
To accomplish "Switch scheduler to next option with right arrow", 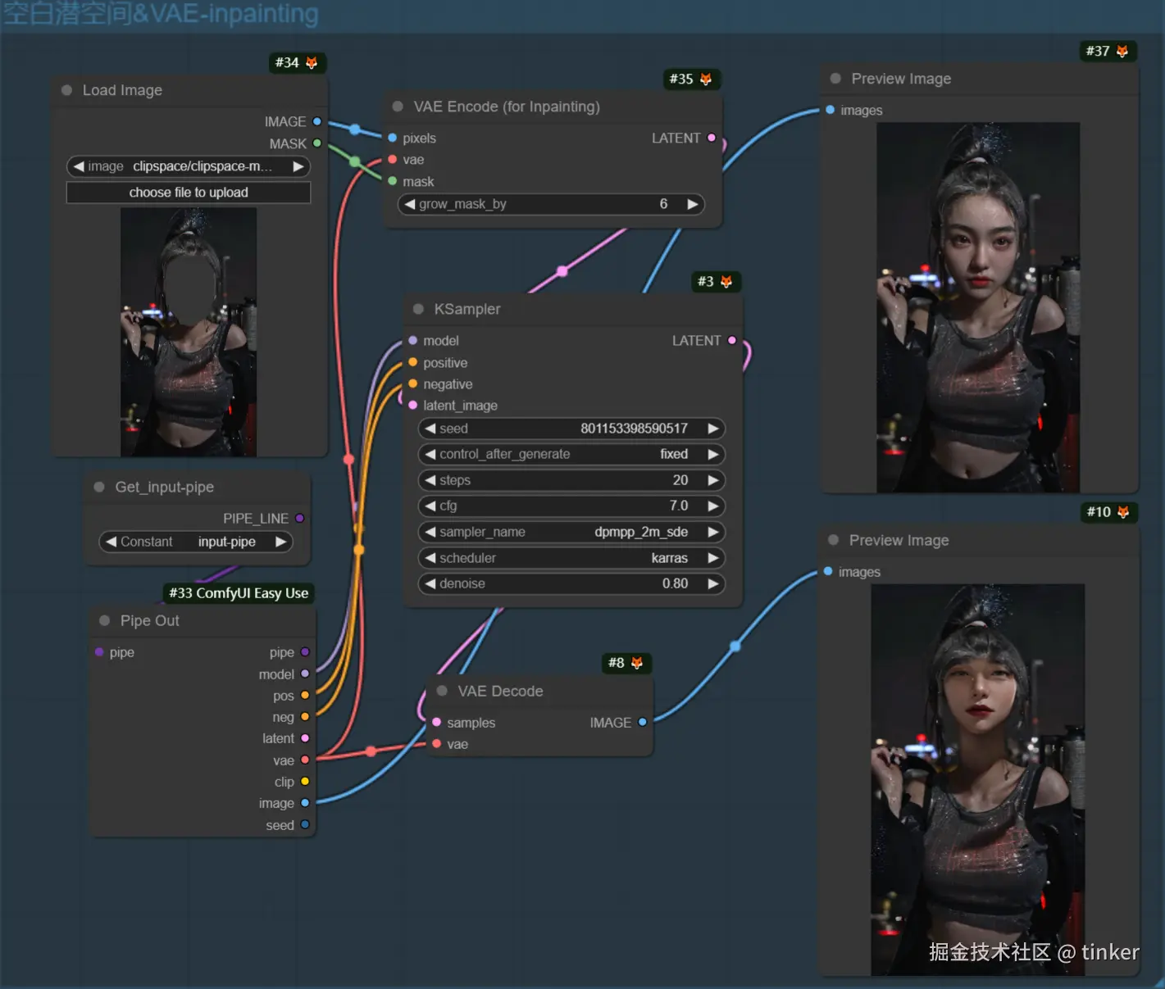I will pos(713,558).
